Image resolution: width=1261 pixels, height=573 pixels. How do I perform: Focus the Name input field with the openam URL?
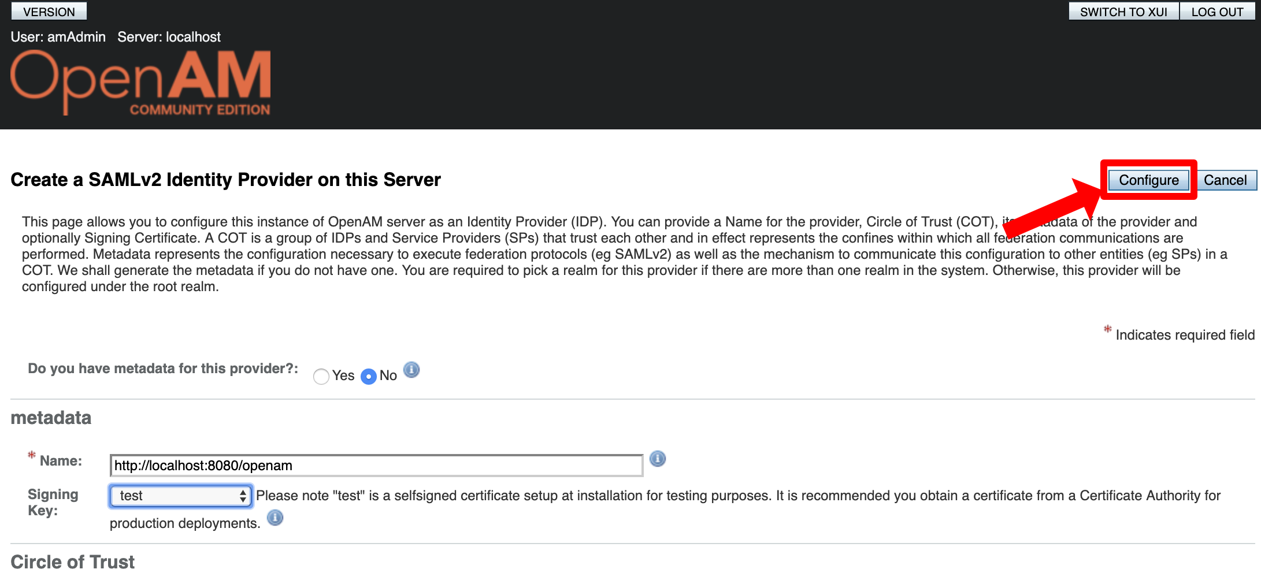[376, 466]
